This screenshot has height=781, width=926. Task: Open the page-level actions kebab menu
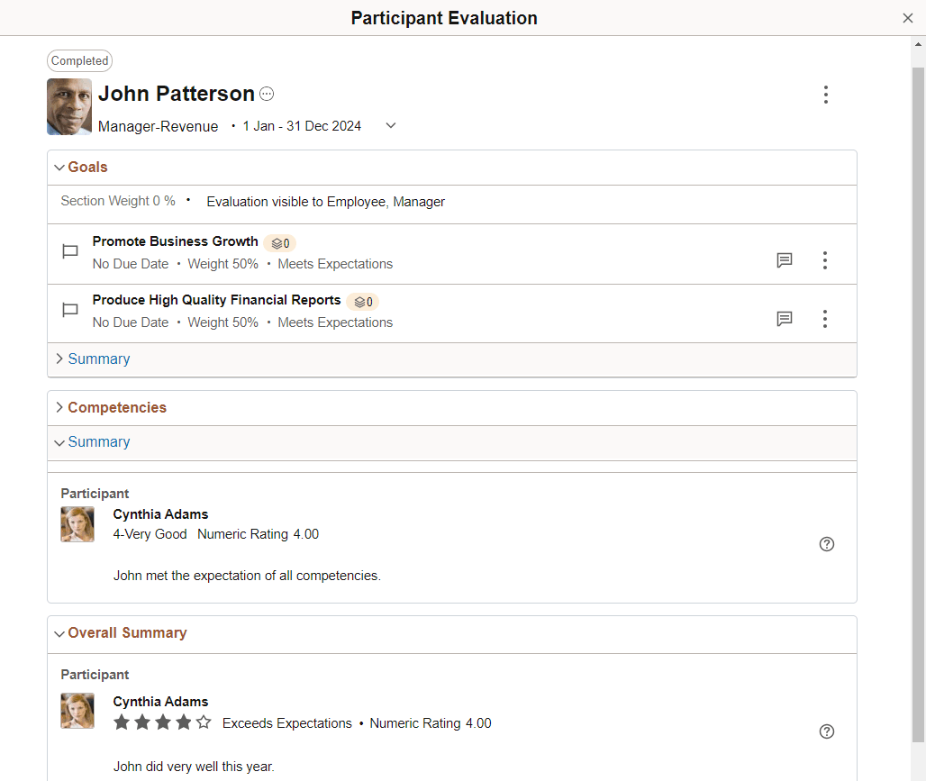(825, 95)
